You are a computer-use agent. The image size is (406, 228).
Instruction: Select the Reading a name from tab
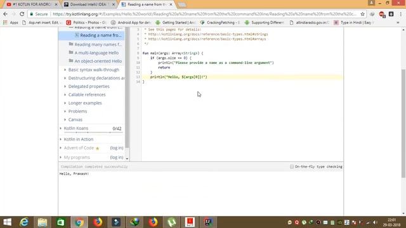tap(147, 4)
